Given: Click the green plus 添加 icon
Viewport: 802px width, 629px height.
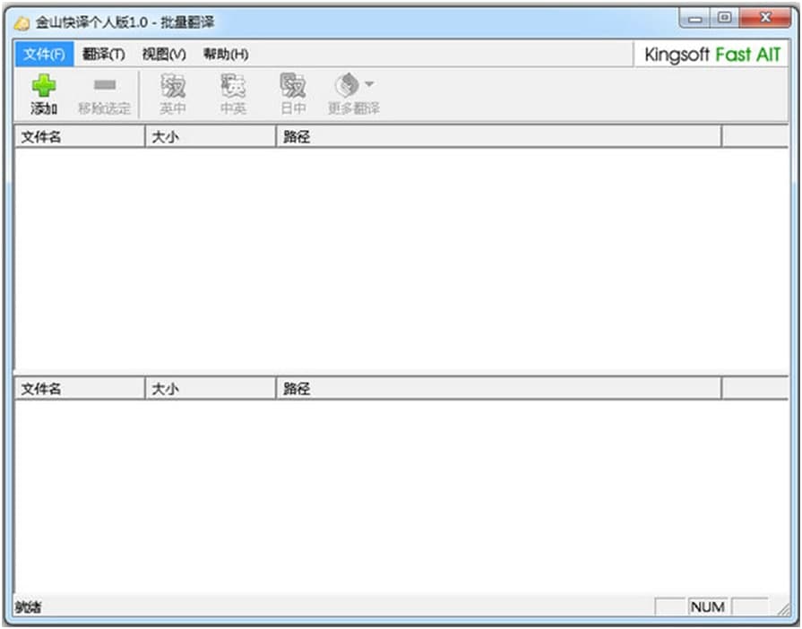Looking at the screenshot, I should pyautogui.click(x=44, y=85).
